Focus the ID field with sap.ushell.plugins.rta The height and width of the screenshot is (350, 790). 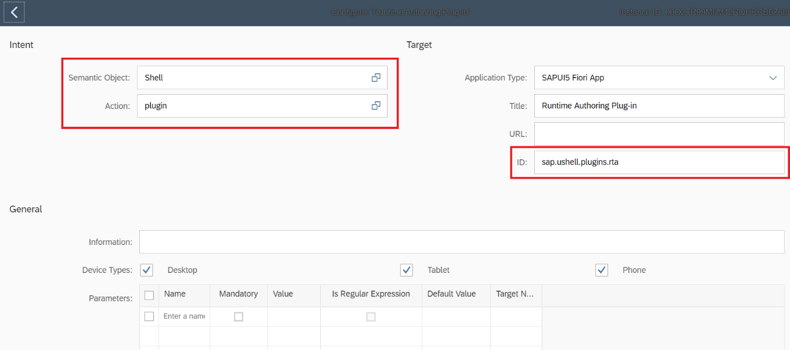pyautogui.click(x=659, y=162)
